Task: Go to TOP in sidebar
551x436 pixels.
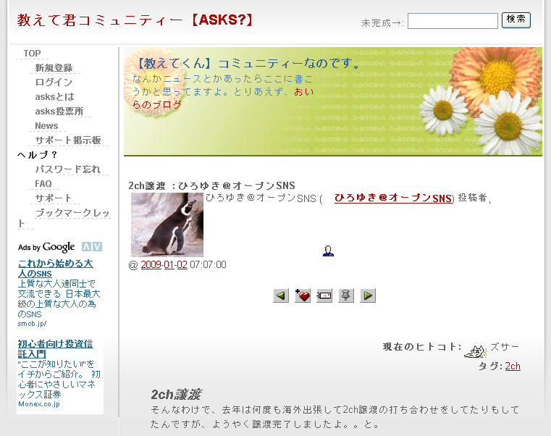Action: coord(32,54)
